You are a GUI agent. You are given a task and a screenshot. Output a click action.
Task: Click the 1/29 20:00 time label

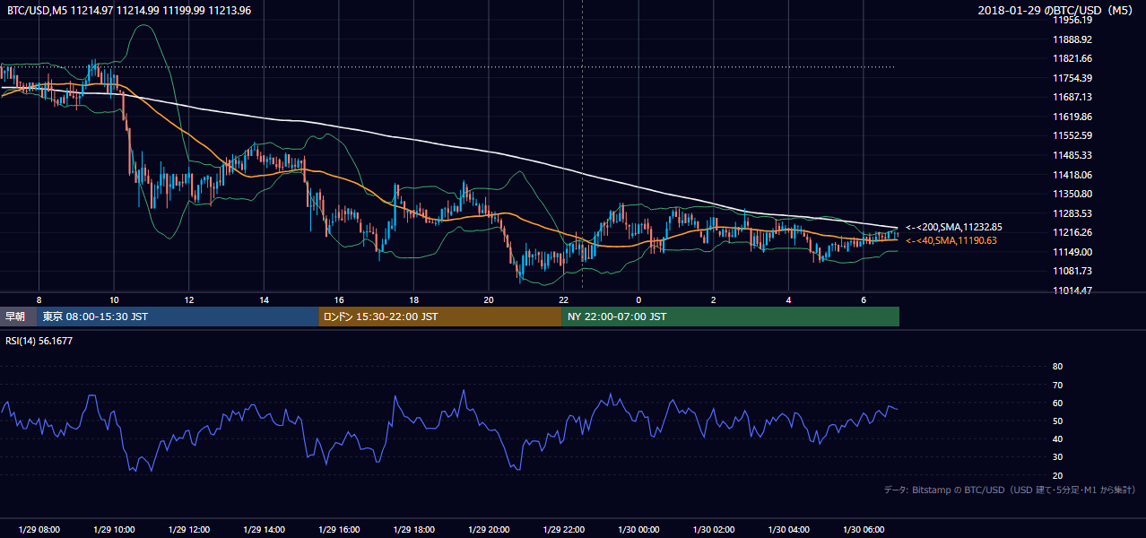[489, 529]
